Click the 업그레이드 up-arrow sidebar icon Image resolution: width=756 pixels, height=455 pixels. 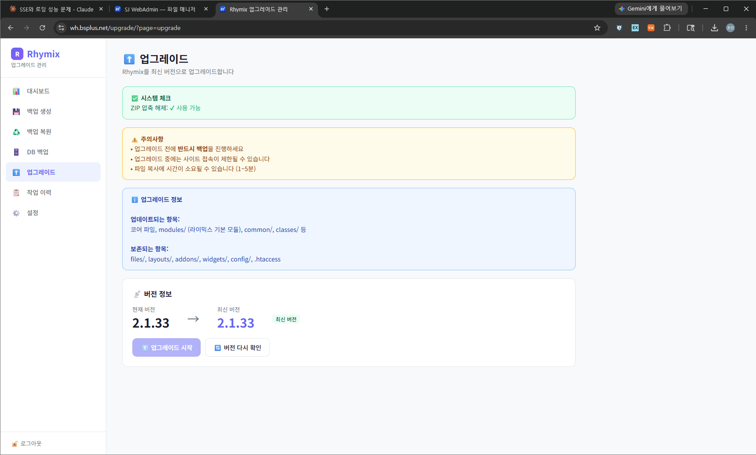(16, 172)
